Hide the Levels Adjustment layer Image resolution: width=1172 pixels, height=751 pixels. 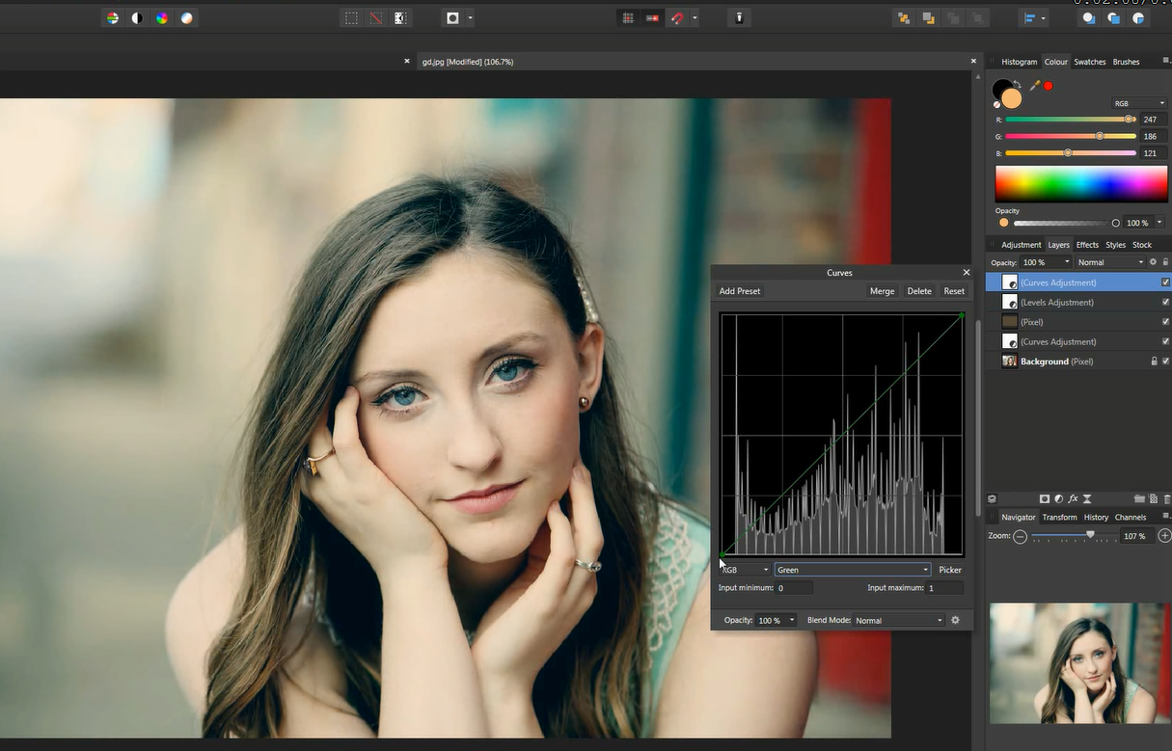point(1165,303)
